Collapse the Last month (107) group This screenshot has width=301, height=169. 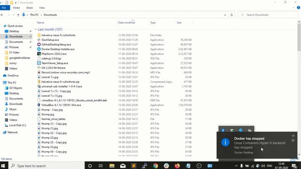[x=36, y=29]
